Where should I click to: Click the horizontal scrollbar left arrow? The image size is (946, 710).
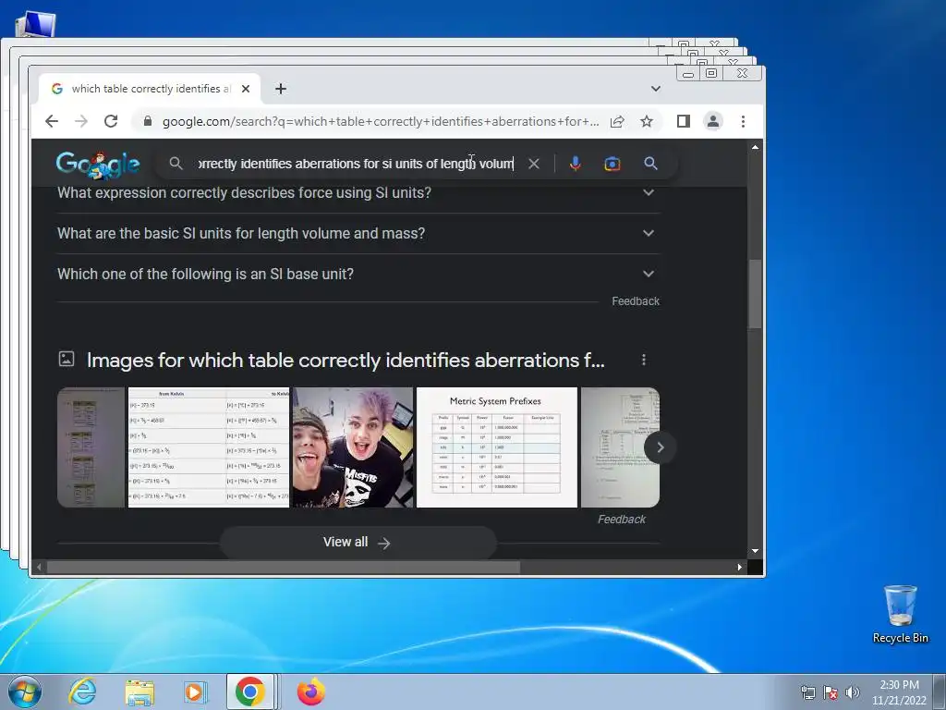point(39,568)
